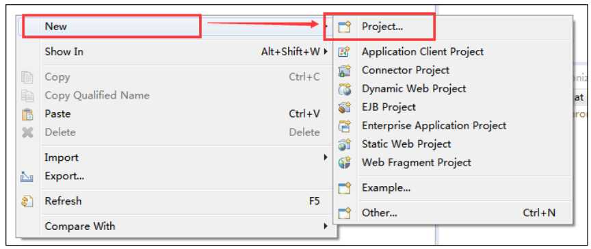This screenshot has height=249, width=591.
Task: Click the Project... wizard icon
Action: (x=345, y=27)
